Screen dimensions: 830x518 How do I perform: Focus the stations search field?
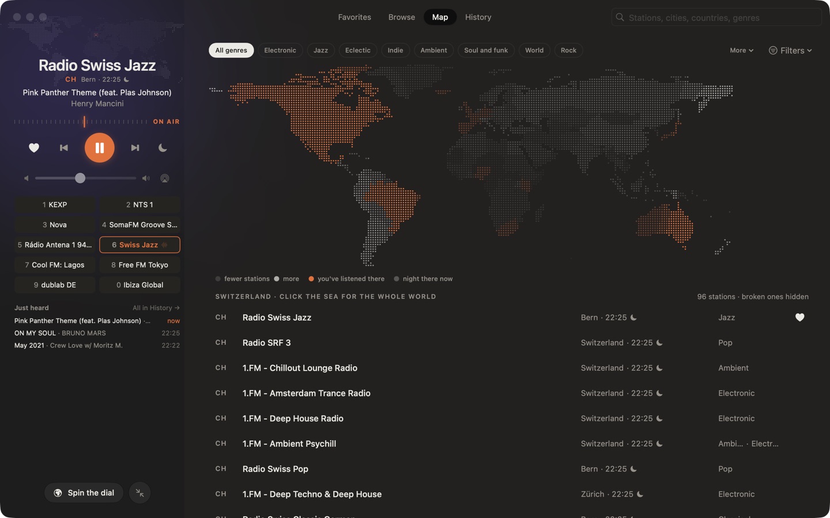pyautogui.click(x=717, y=17)
